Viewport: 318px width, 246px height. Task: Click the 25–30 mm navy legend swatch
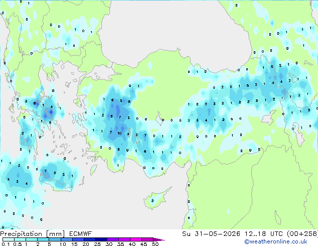pyautogui.click(x=101, y=239)
